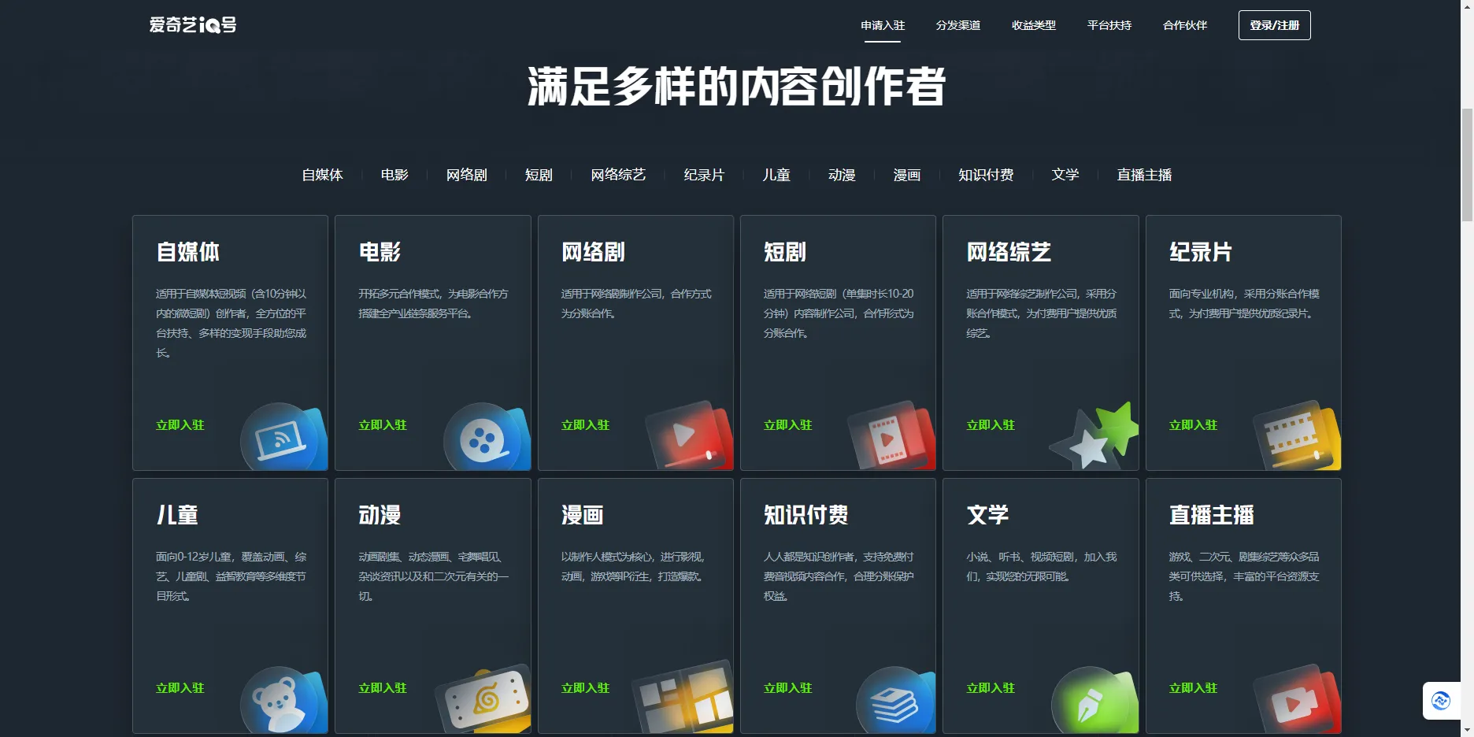
Task: Click the 满足多样的内容创作者 heading
Action: (736, 86)
